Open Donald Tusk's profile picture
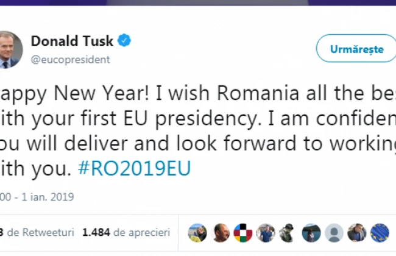Screen dimensions: 396x256 coord(11,50)
